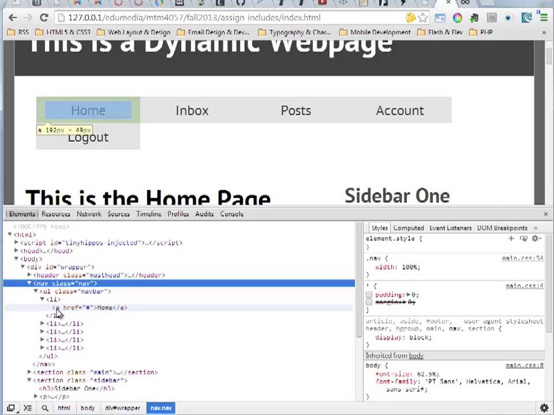
Task: Enable the padding property checkbox
Action: point(369,295)
